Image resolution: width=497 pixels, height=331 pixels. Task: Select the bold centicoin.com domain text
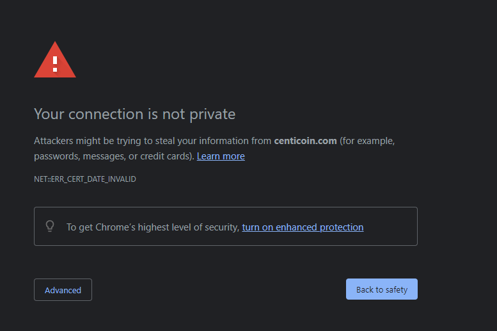(x=305, y=141)
